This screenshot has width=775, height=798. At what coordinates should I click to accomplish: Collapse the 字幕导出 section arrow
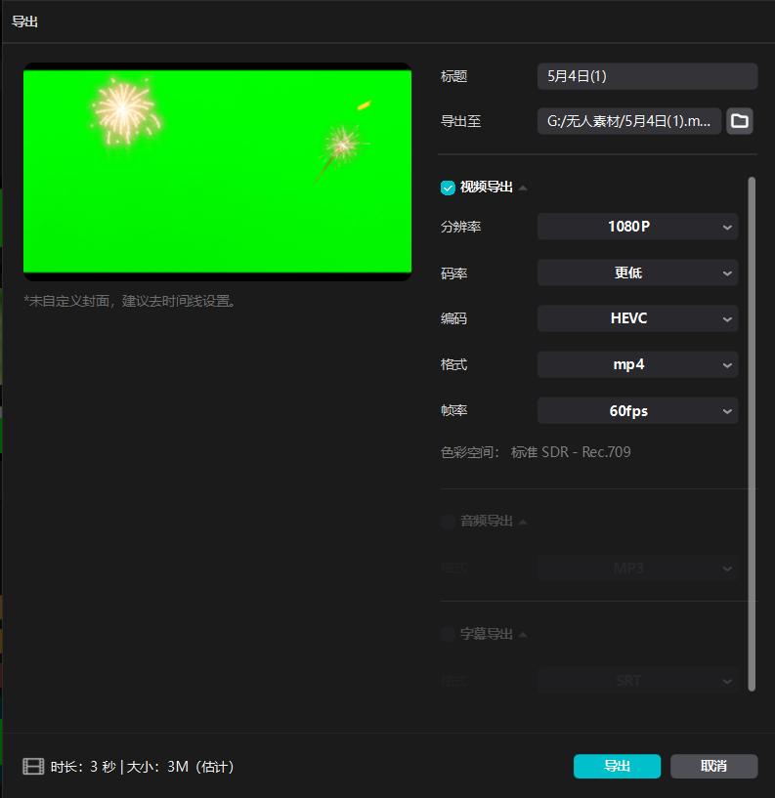coord(523,634)
